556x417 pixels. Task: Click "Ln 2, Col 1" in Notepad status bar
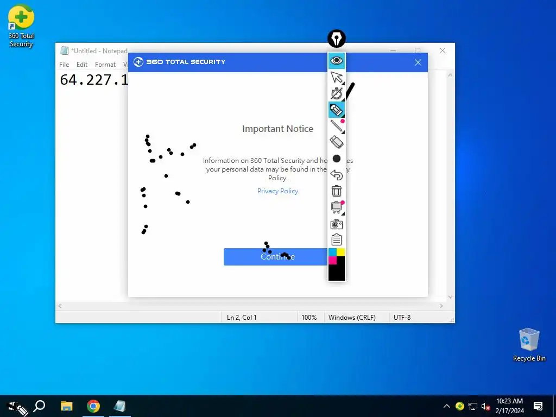coord(242,317)
